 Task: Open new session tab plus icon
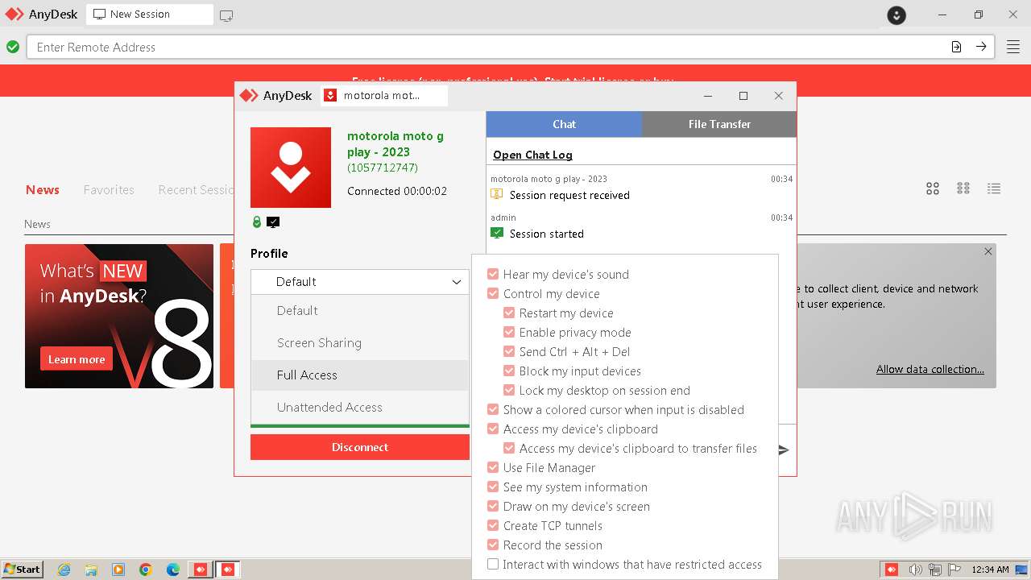[x=226, y=14]
